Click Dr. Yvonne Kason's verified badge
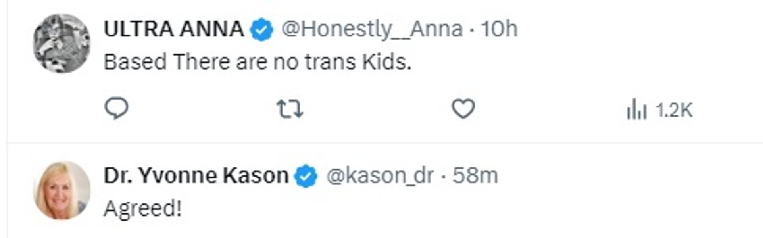The image size is (763, 238). [306, 176]
